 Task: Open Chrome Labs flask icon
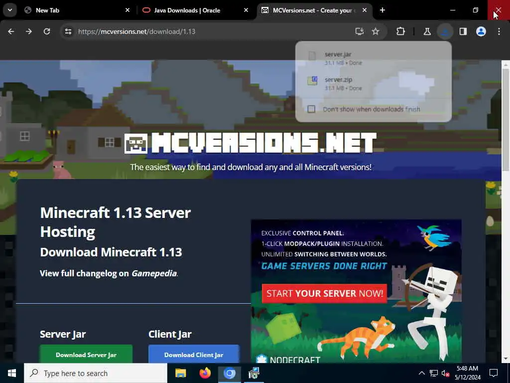427,31
